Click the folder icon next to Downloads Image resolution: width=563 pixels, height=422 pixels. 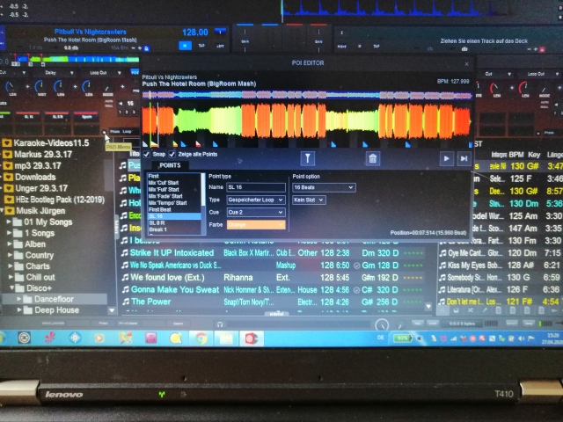click(x=7, y=177)
